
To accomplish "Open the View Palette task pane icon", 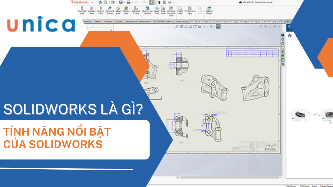I will pyautogui.click(x=283, y=51).
